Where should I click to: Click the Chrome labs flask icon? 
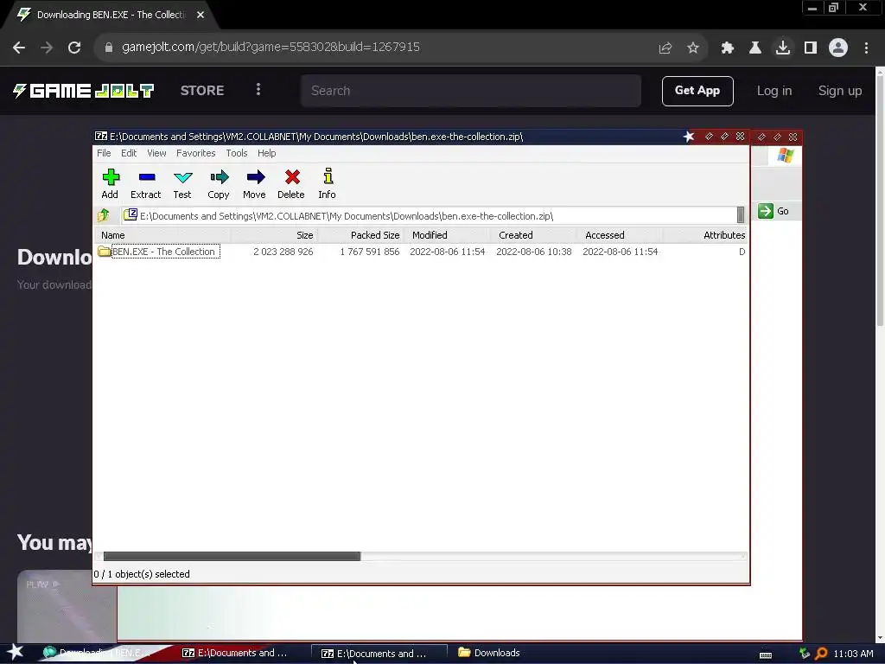755,48
